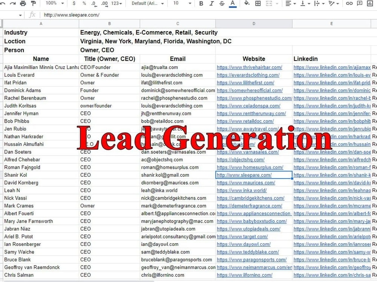This screenshot has height=282, width=377.
Task: Insert a chart using the toolbar icon
Action: click(371, 4)
